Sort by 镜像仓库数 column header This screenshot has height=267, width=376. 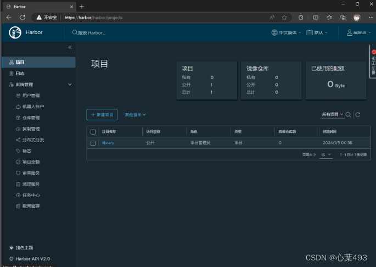coord(287,132)
